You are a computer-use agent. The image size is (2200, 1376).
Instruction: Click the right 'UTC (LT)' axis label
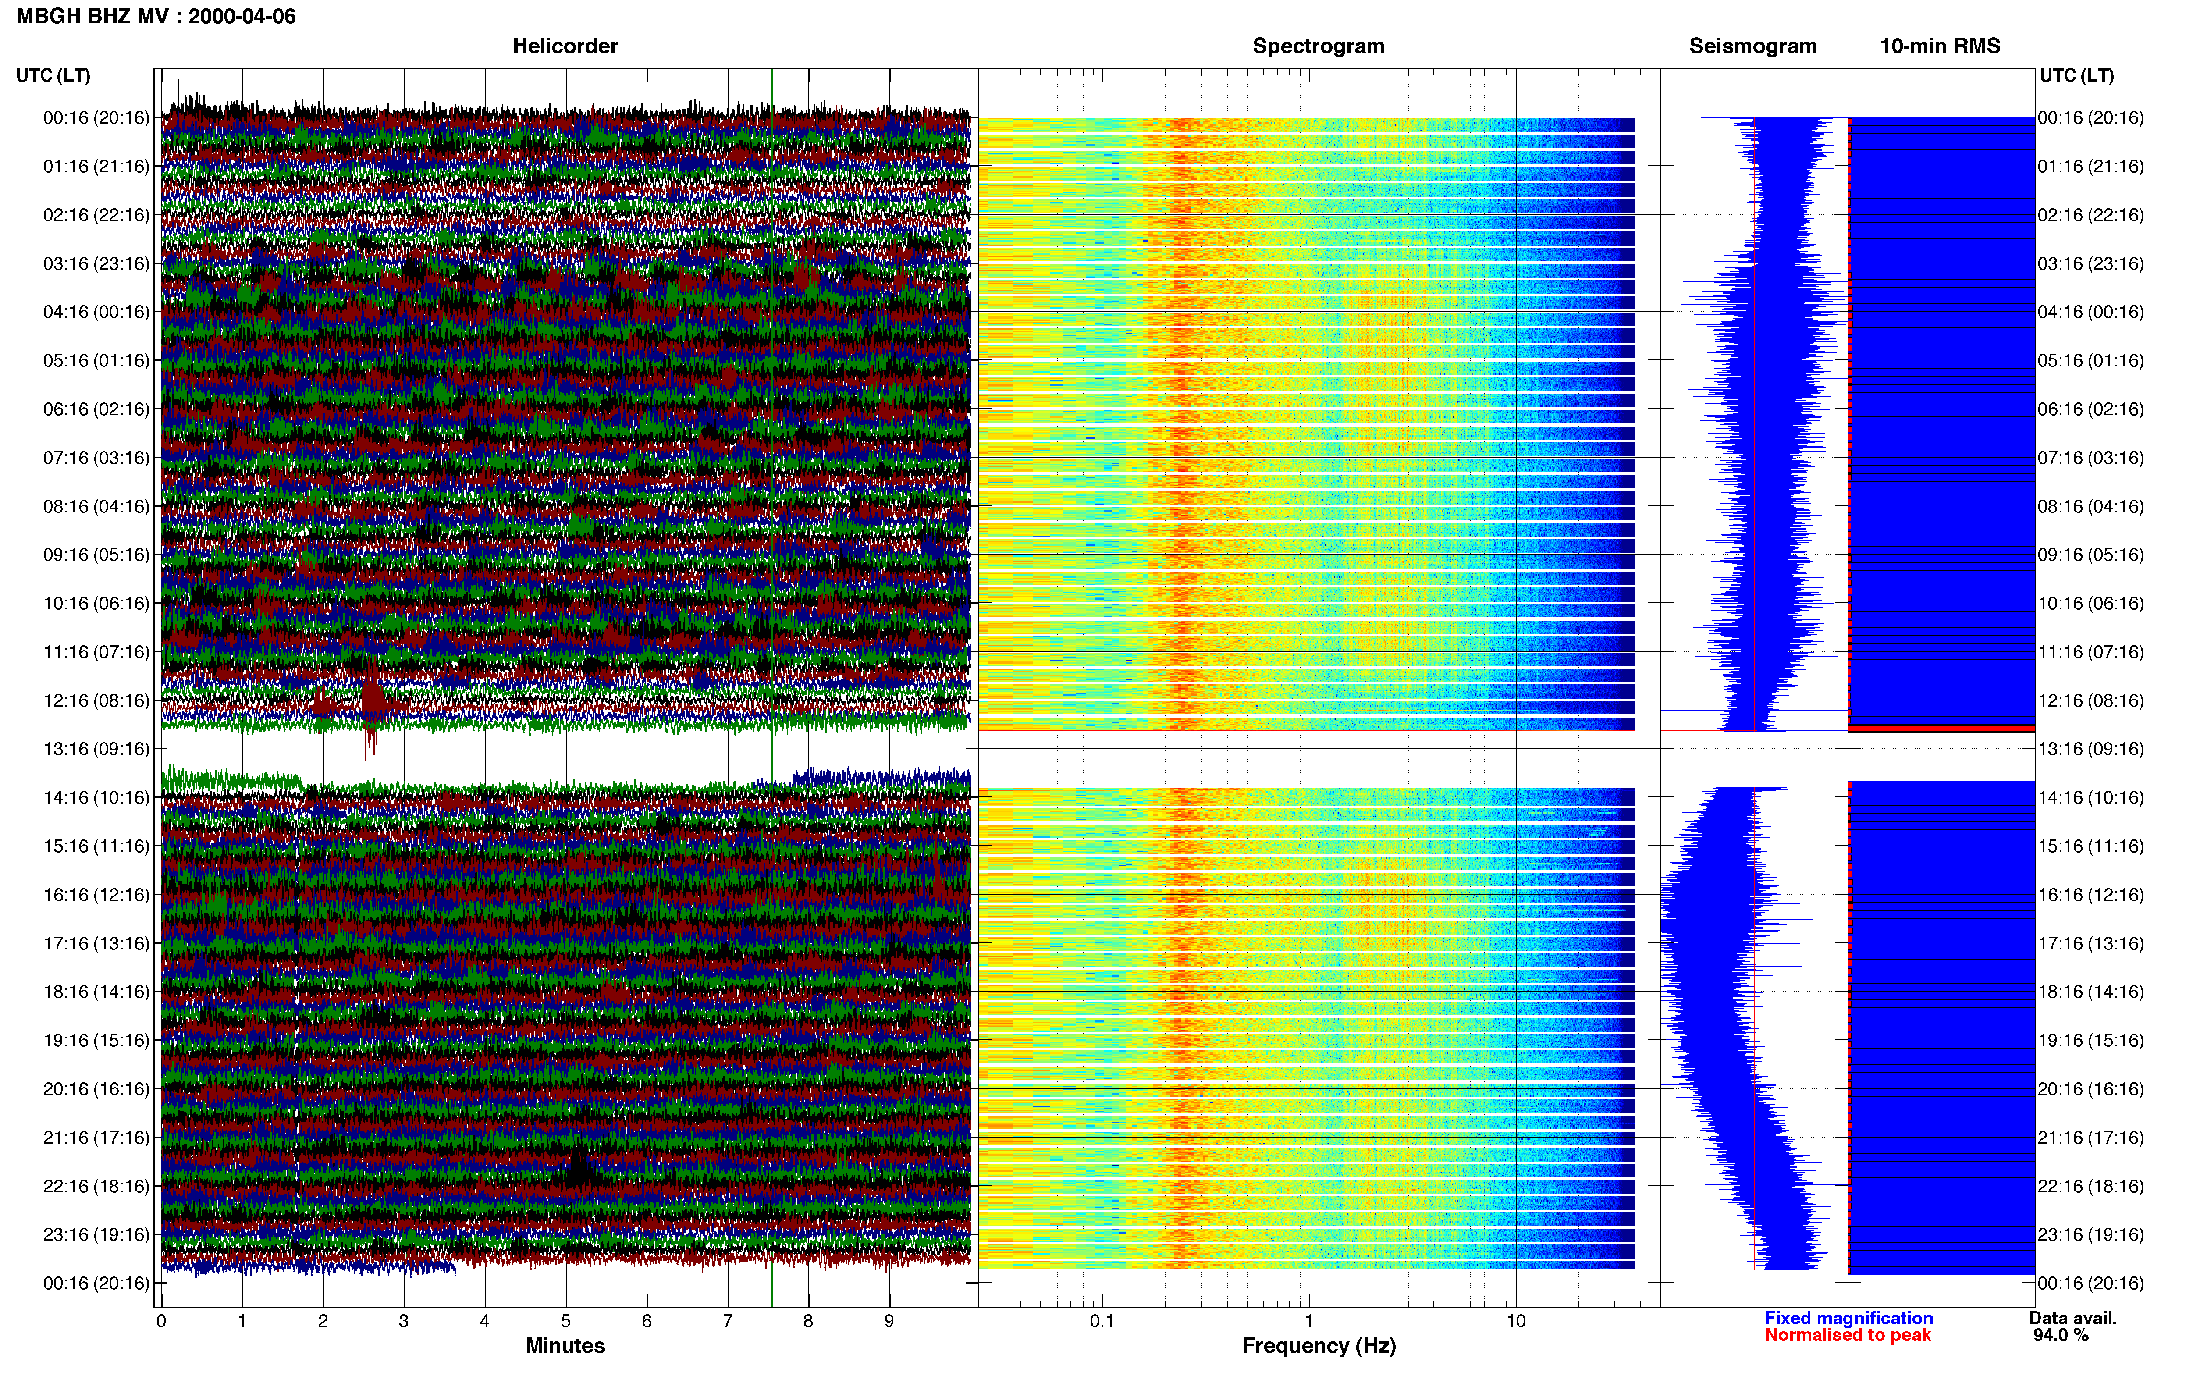[x=2077, y=75]
